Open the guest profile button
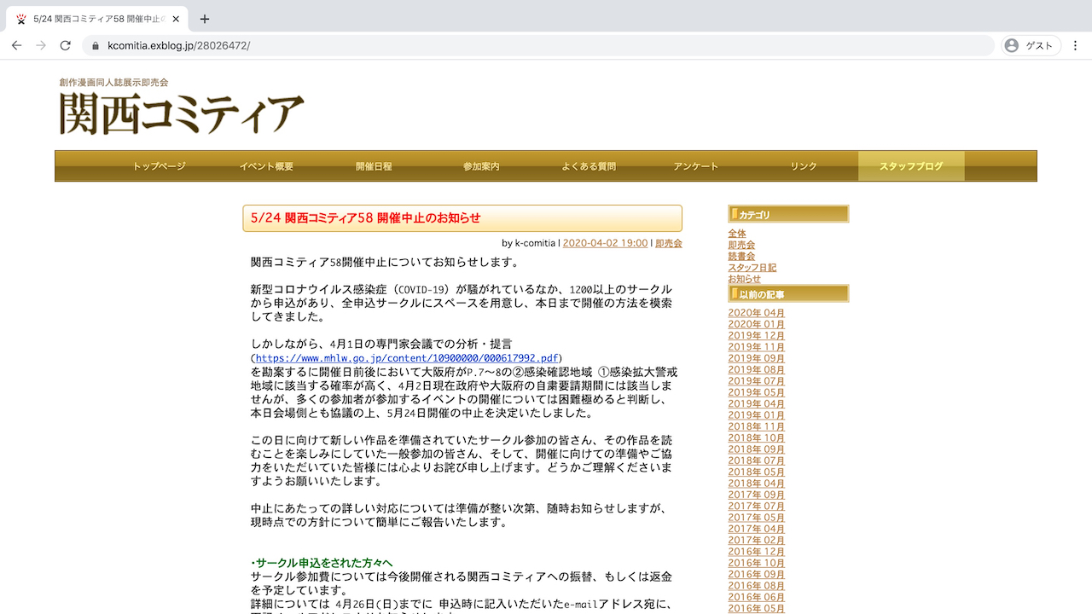This screenshot has width=1092, height=614. coord(1031,46)
